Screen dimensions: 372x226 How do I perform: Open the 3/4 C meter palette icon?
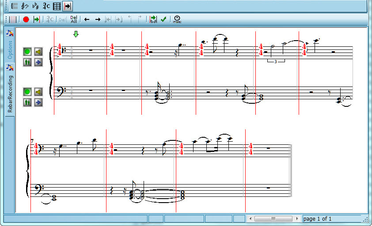[46, 6]
